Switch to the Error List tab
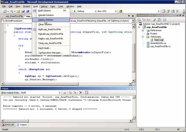Viewport: 186px width, 132px height. (8, 125)
